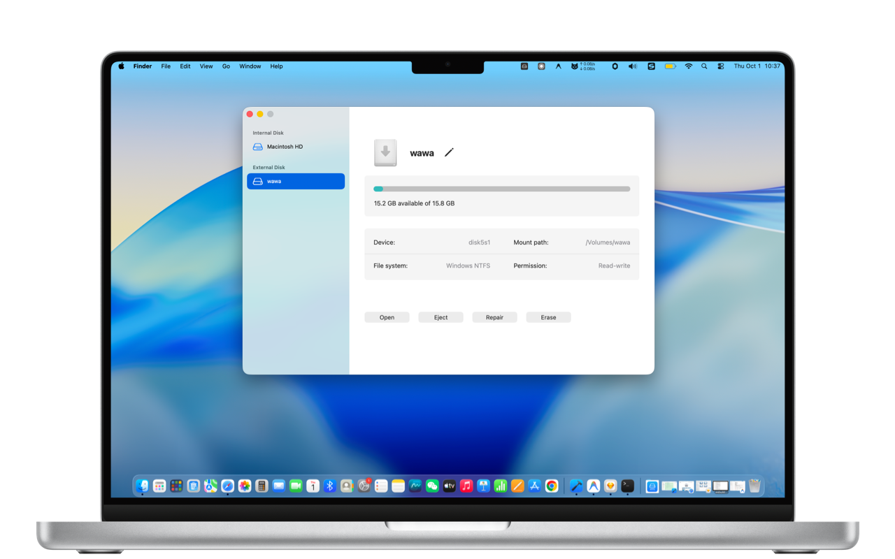Open the Trash in the dock
The height and width of the screenshot is (559, 895).
click(754, 486)
